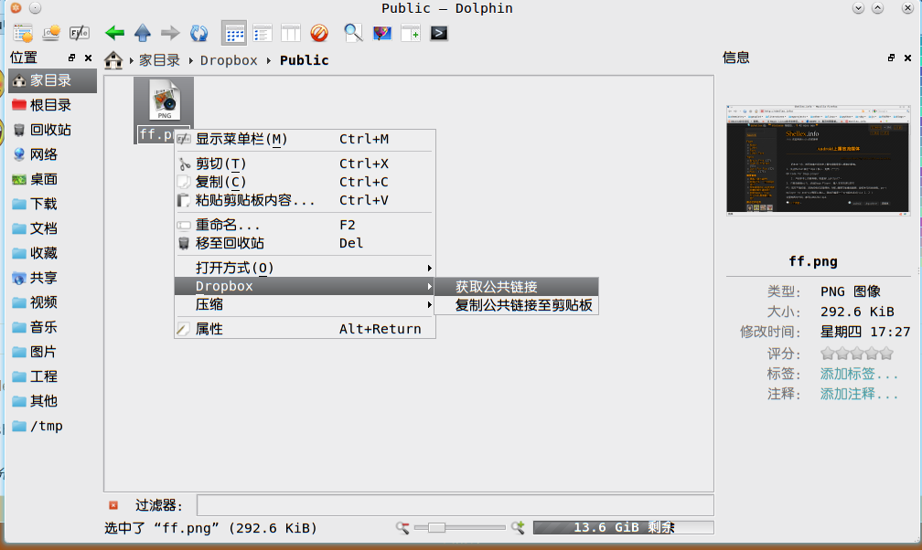This screenshot has width=922, height=550.
Task: Expand the 压缩 compress submenu
Action: pyautogui.click(x=305, y=304)
